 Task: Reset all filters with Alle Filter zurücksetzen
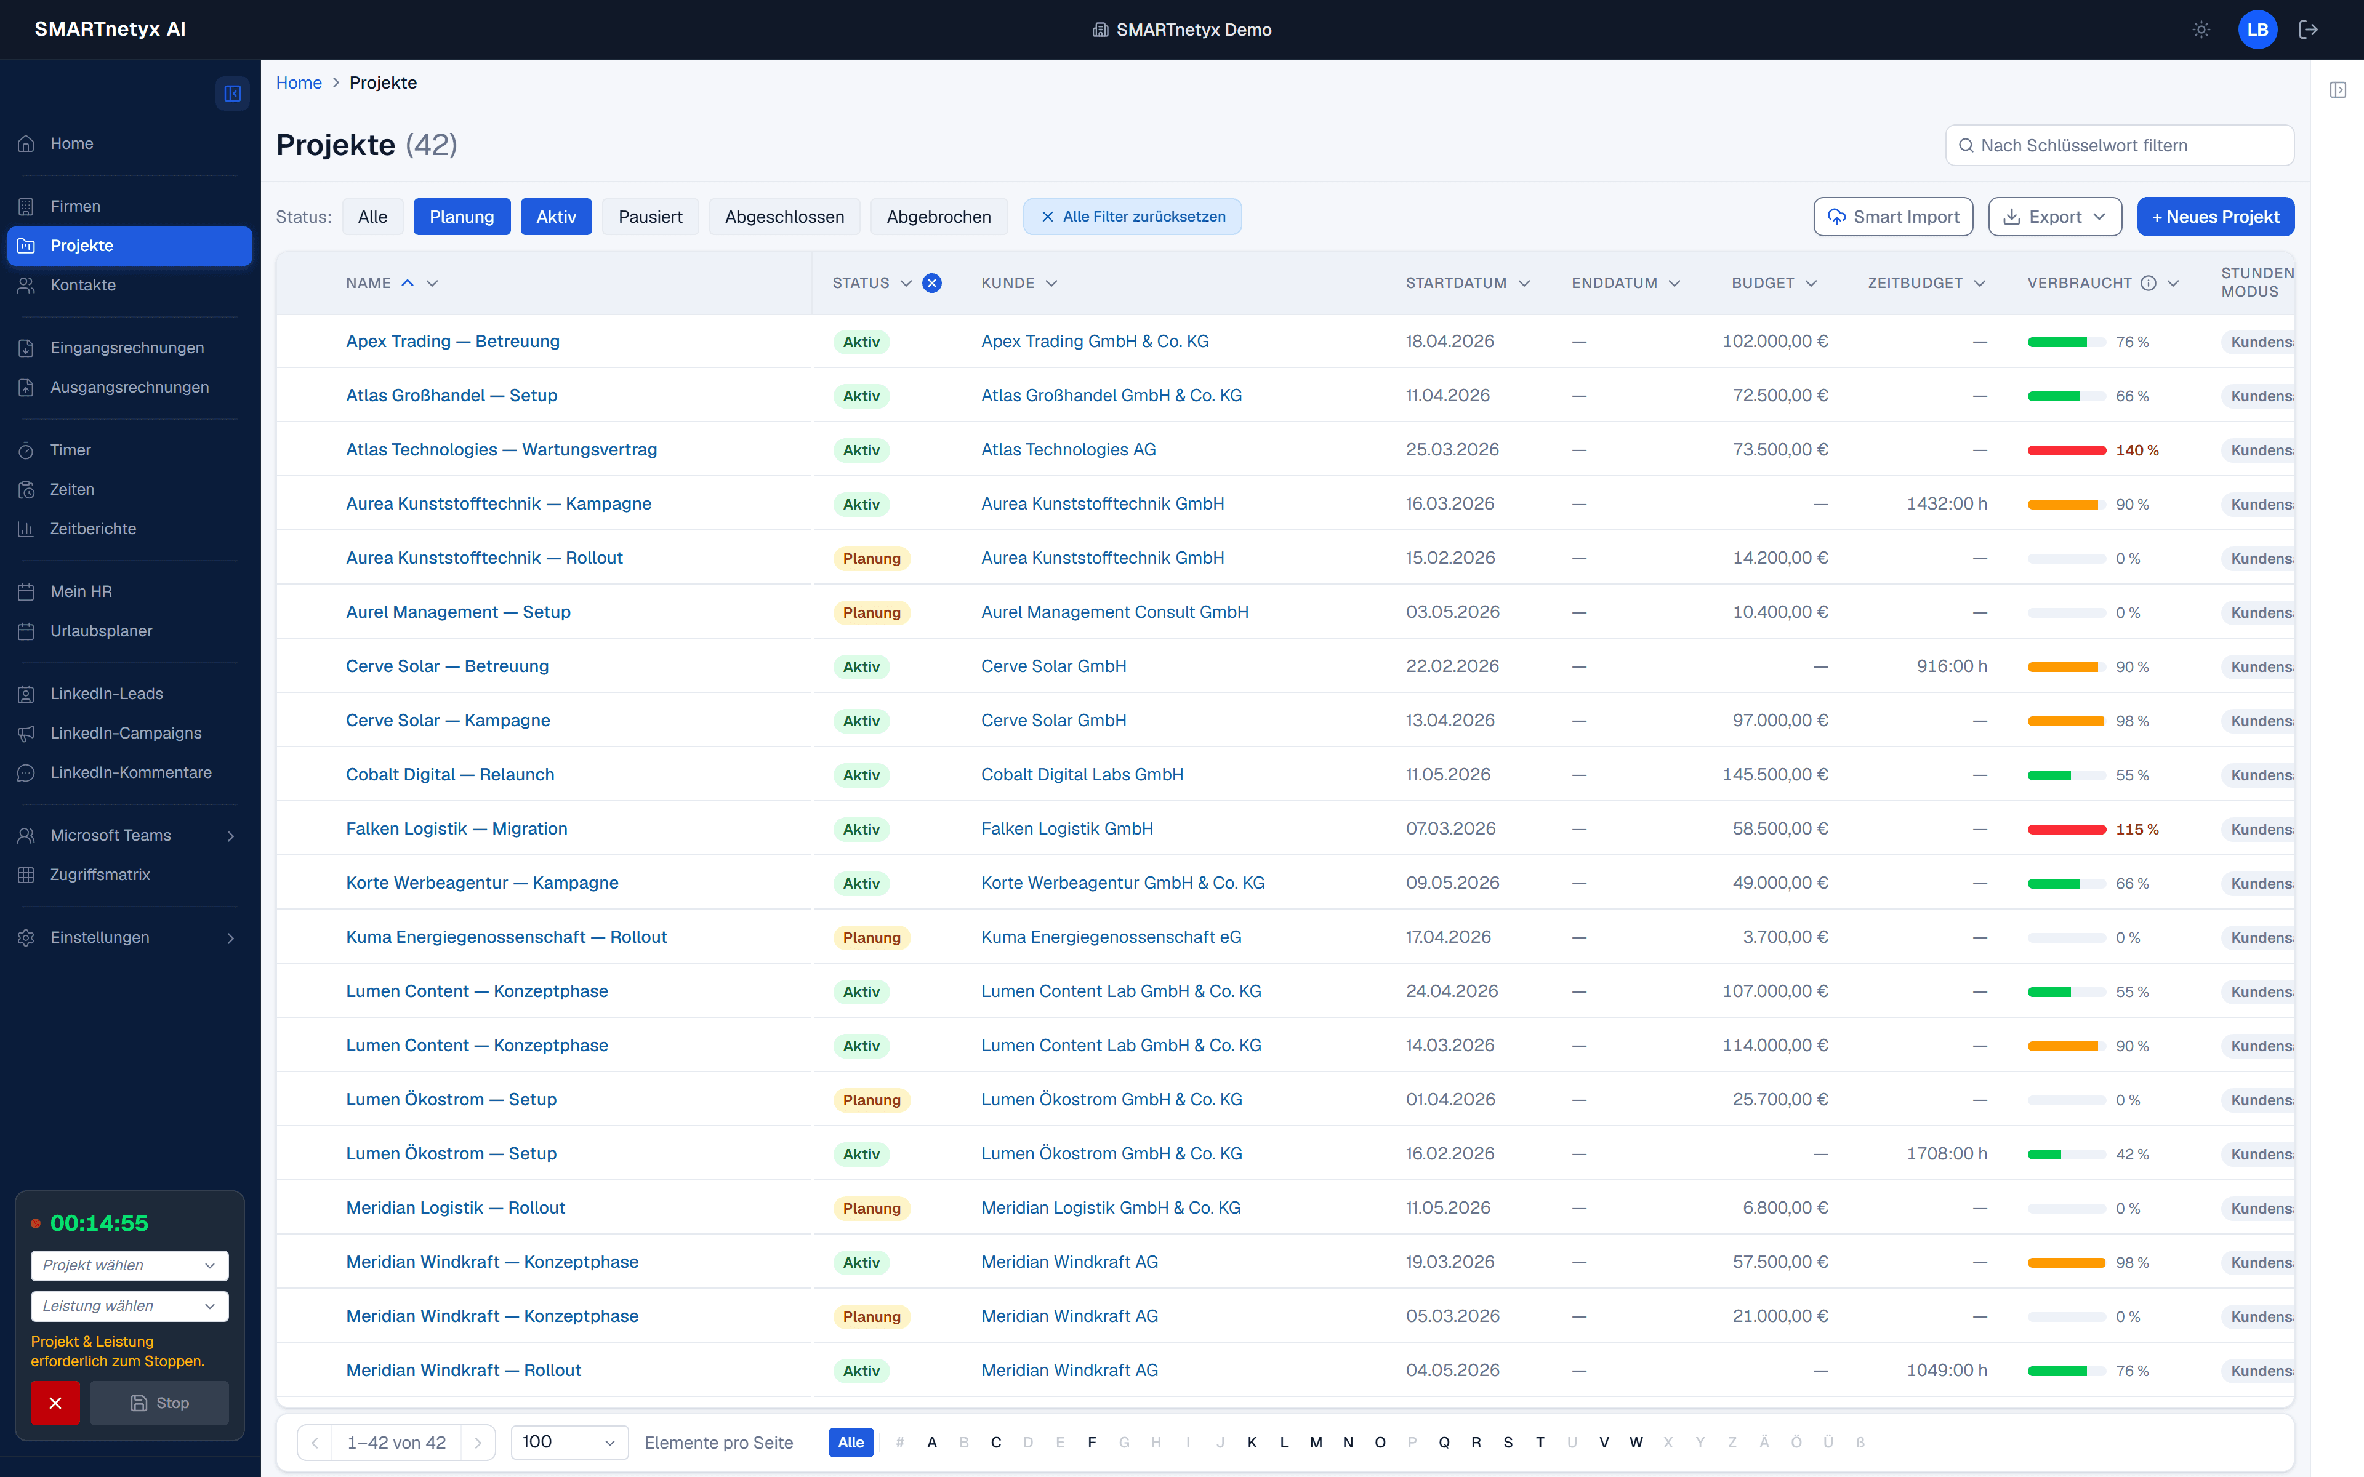point(1132,217)
